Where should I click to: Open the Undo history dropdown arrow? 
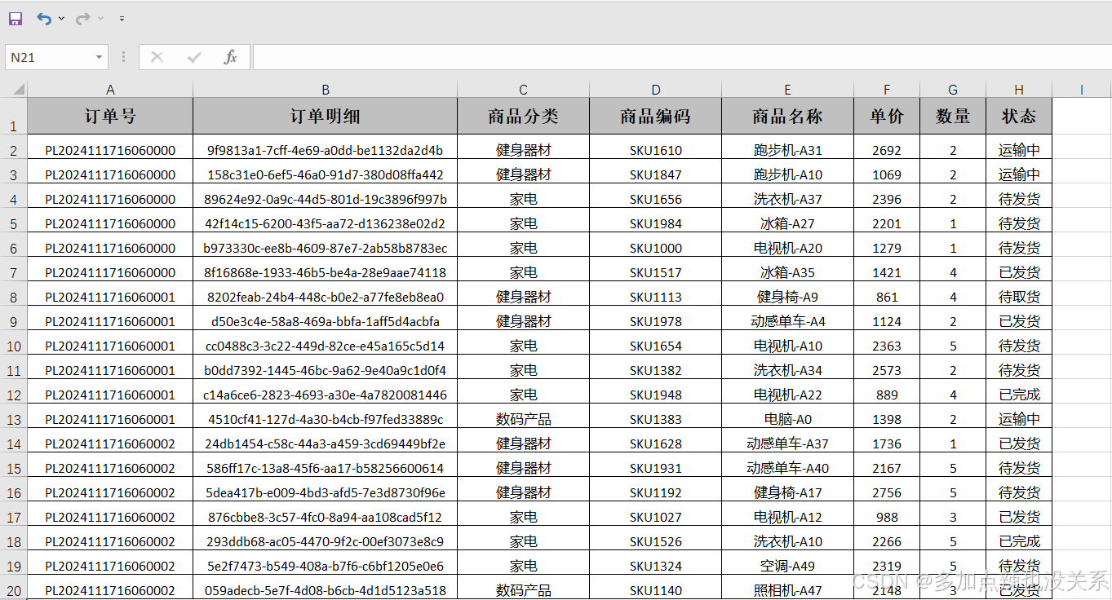(61, 18)
